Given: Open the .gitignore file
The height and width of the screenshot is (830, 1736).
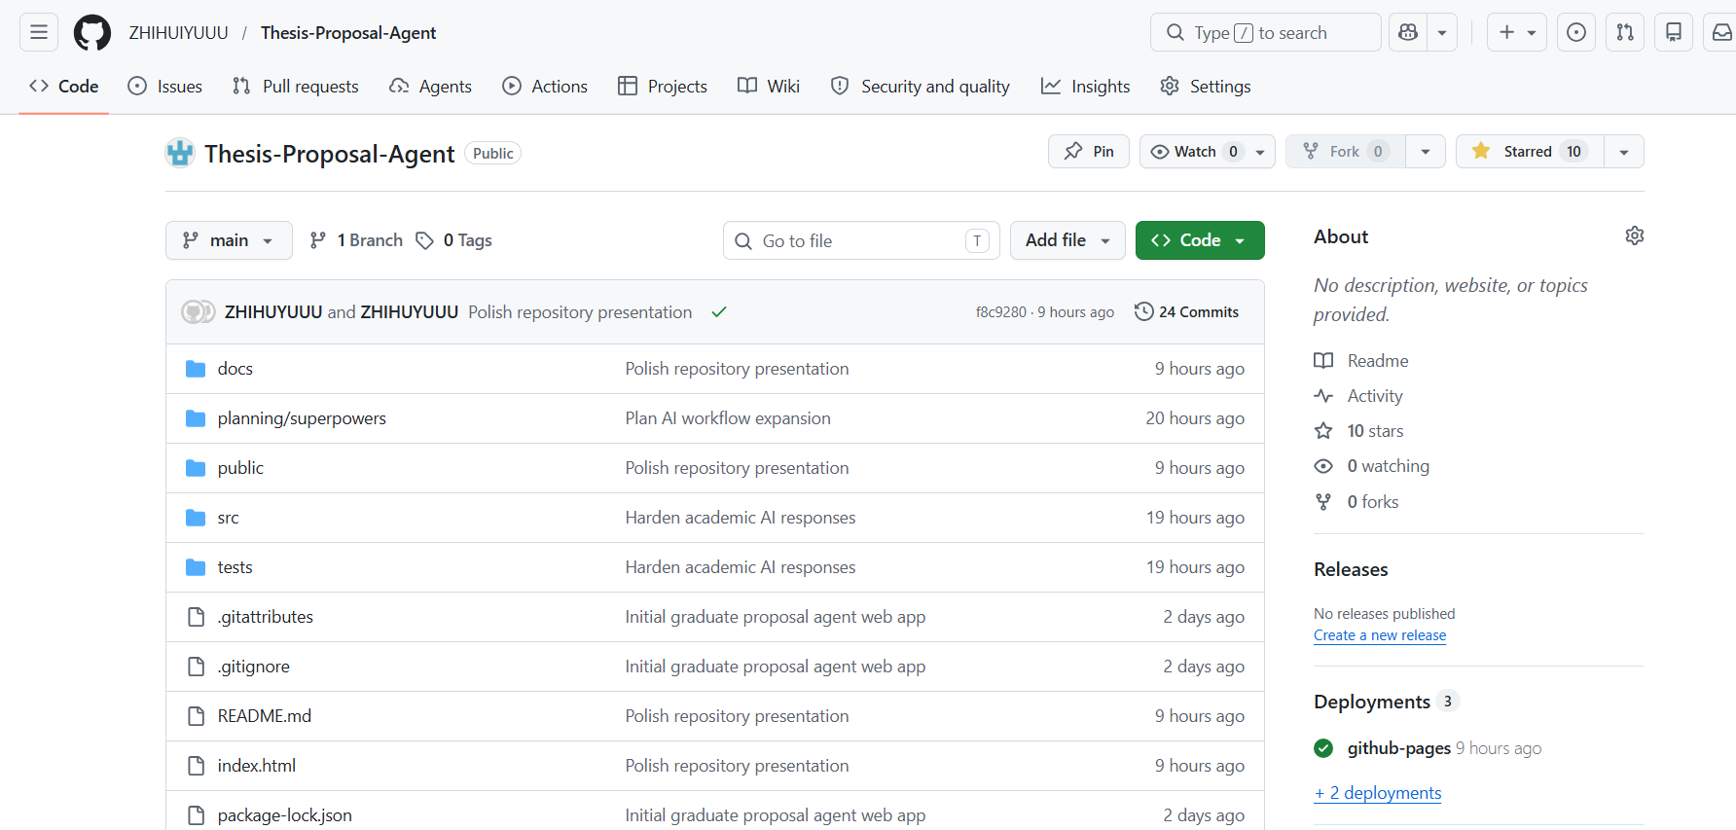Looking at the screenshot, I should pos(254,667).
